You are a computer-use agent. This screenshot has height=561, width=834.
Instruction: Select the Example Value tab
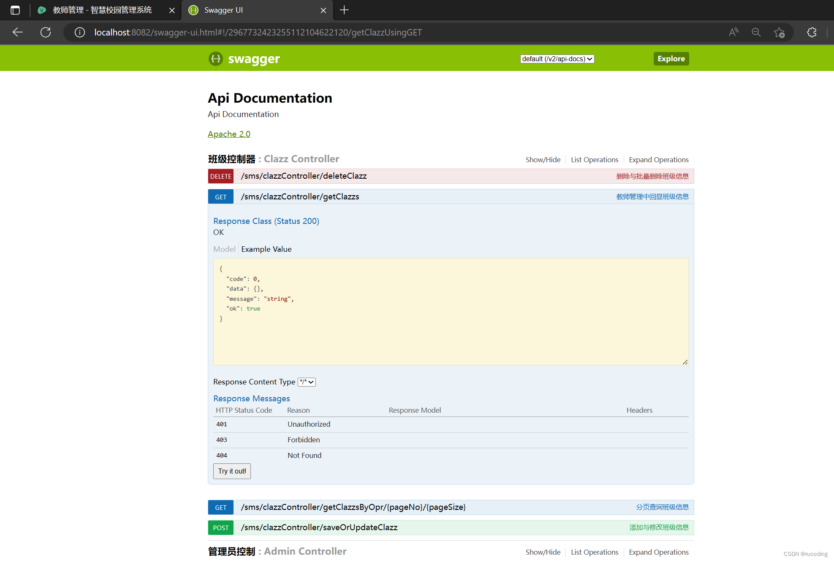pyautogui.click(x=266, y=249)
